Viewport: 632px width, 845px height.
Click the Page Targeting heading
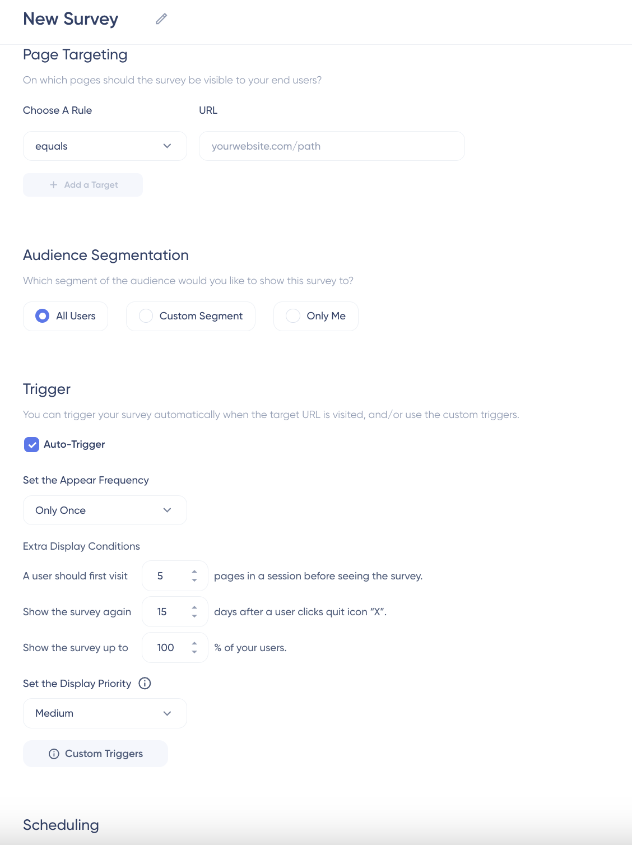[75, 55]
